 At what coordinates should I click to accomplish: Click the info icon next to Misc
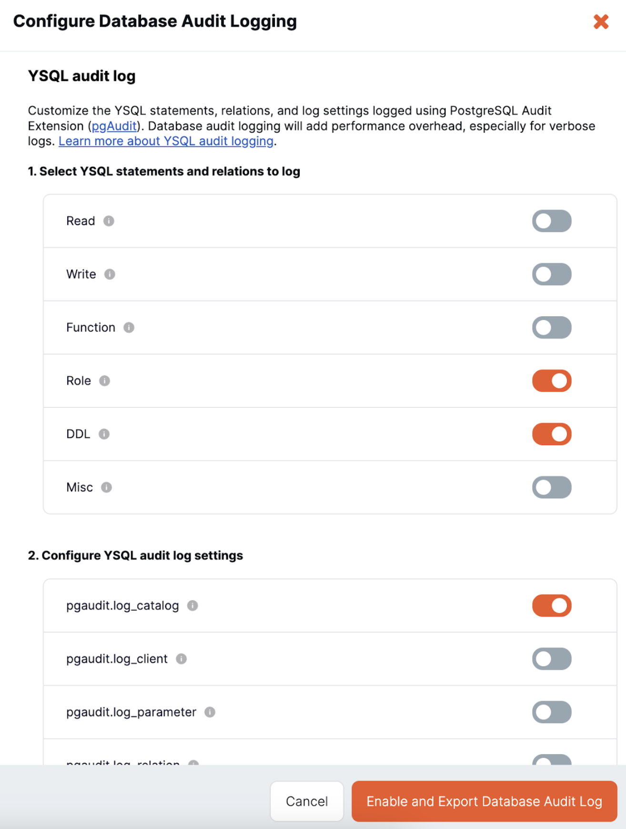(x=107, y=487)
